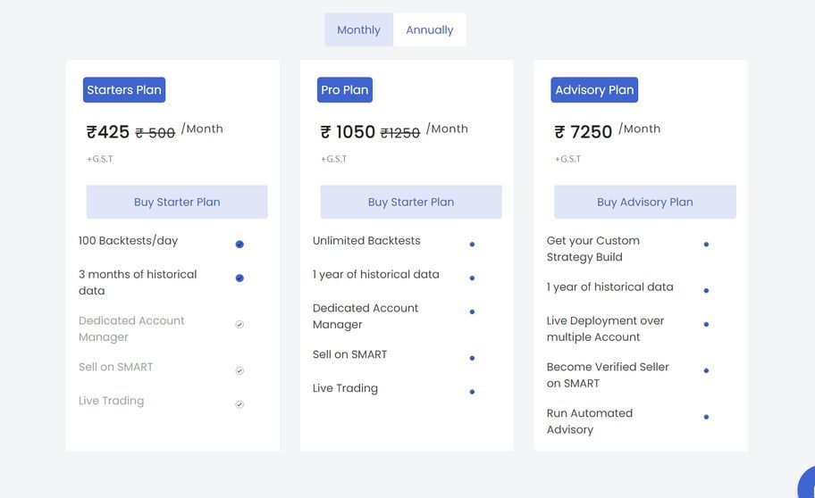
Task: Click Buy Starter Plan in Pro Plan card
Action: (410, 202)
